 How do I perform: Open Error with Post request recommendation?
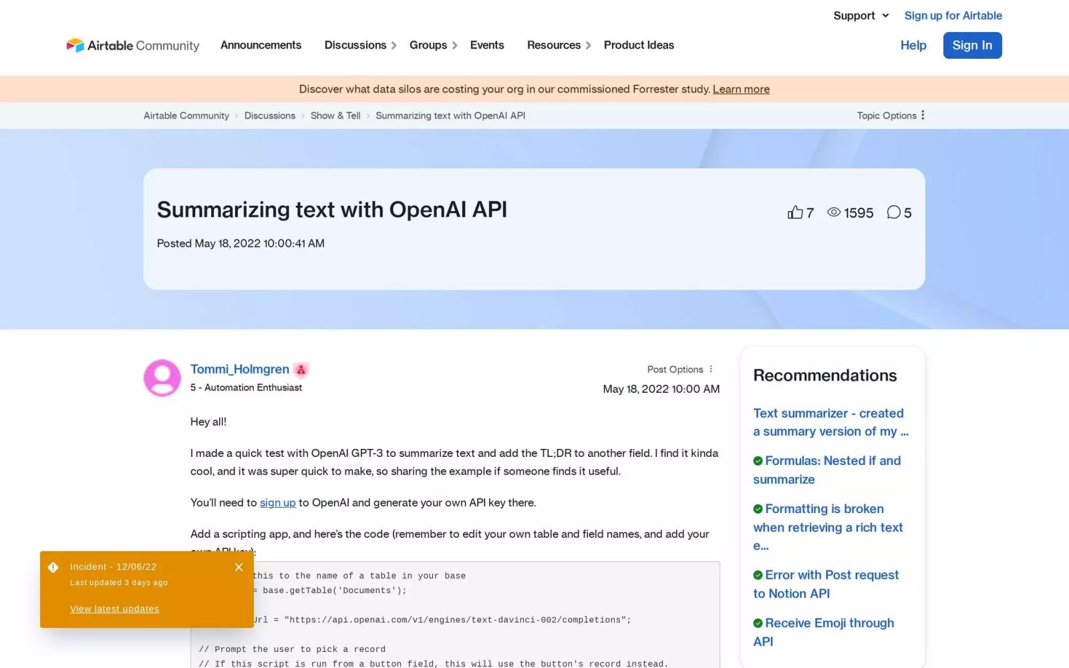point(826,584)
